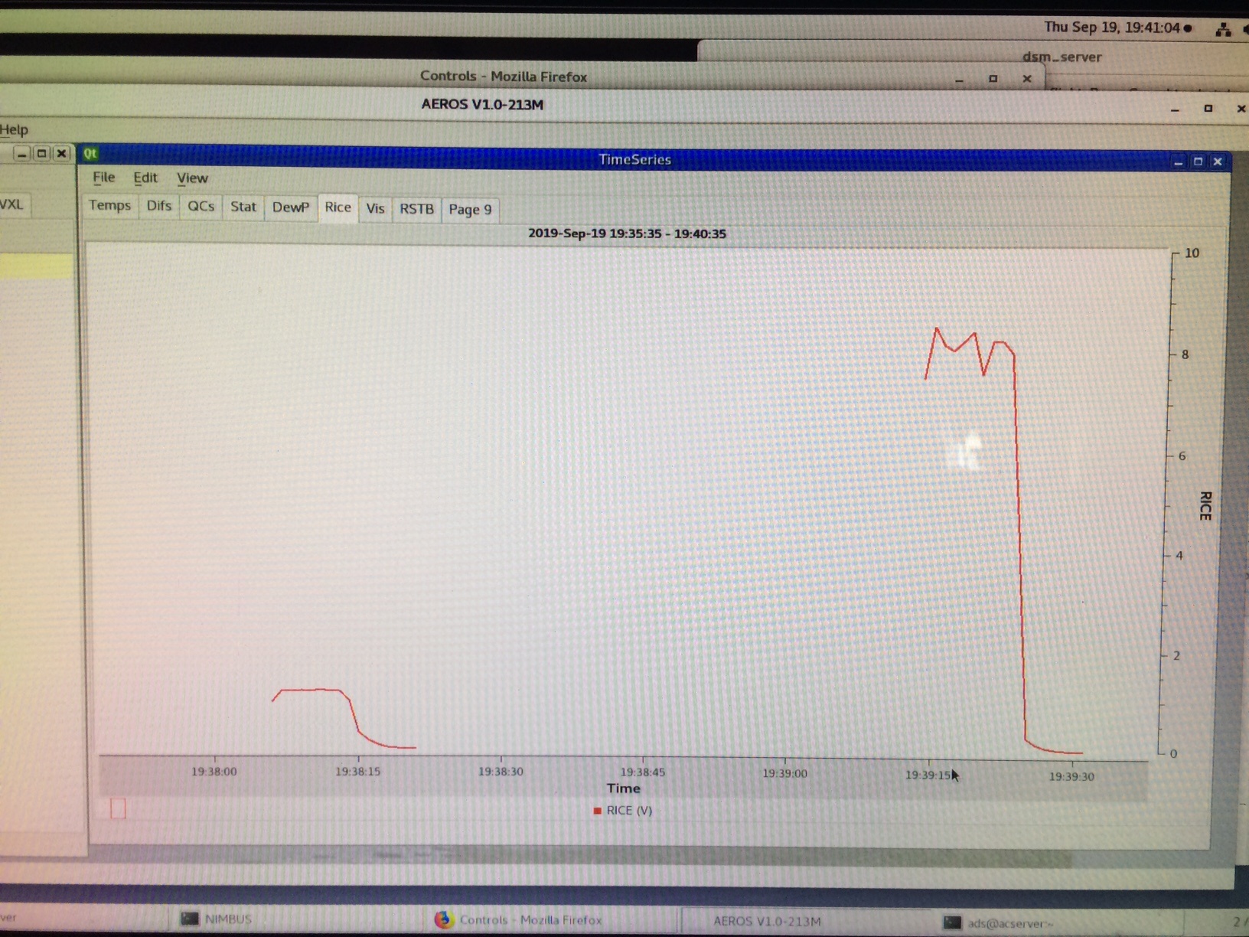Select the Vis tab
1249x937 pixels.
point(375,208)
